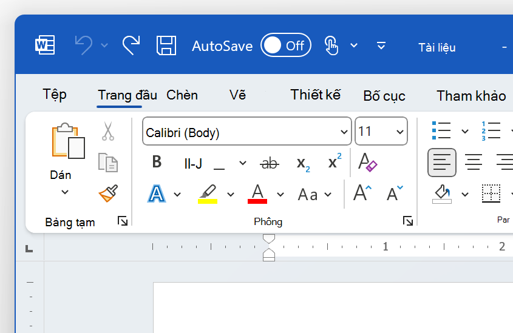Click the Shading paint bucket icon
Image resolution: width=513 pixels, height=333 pixels.
[x=442, y=194]
